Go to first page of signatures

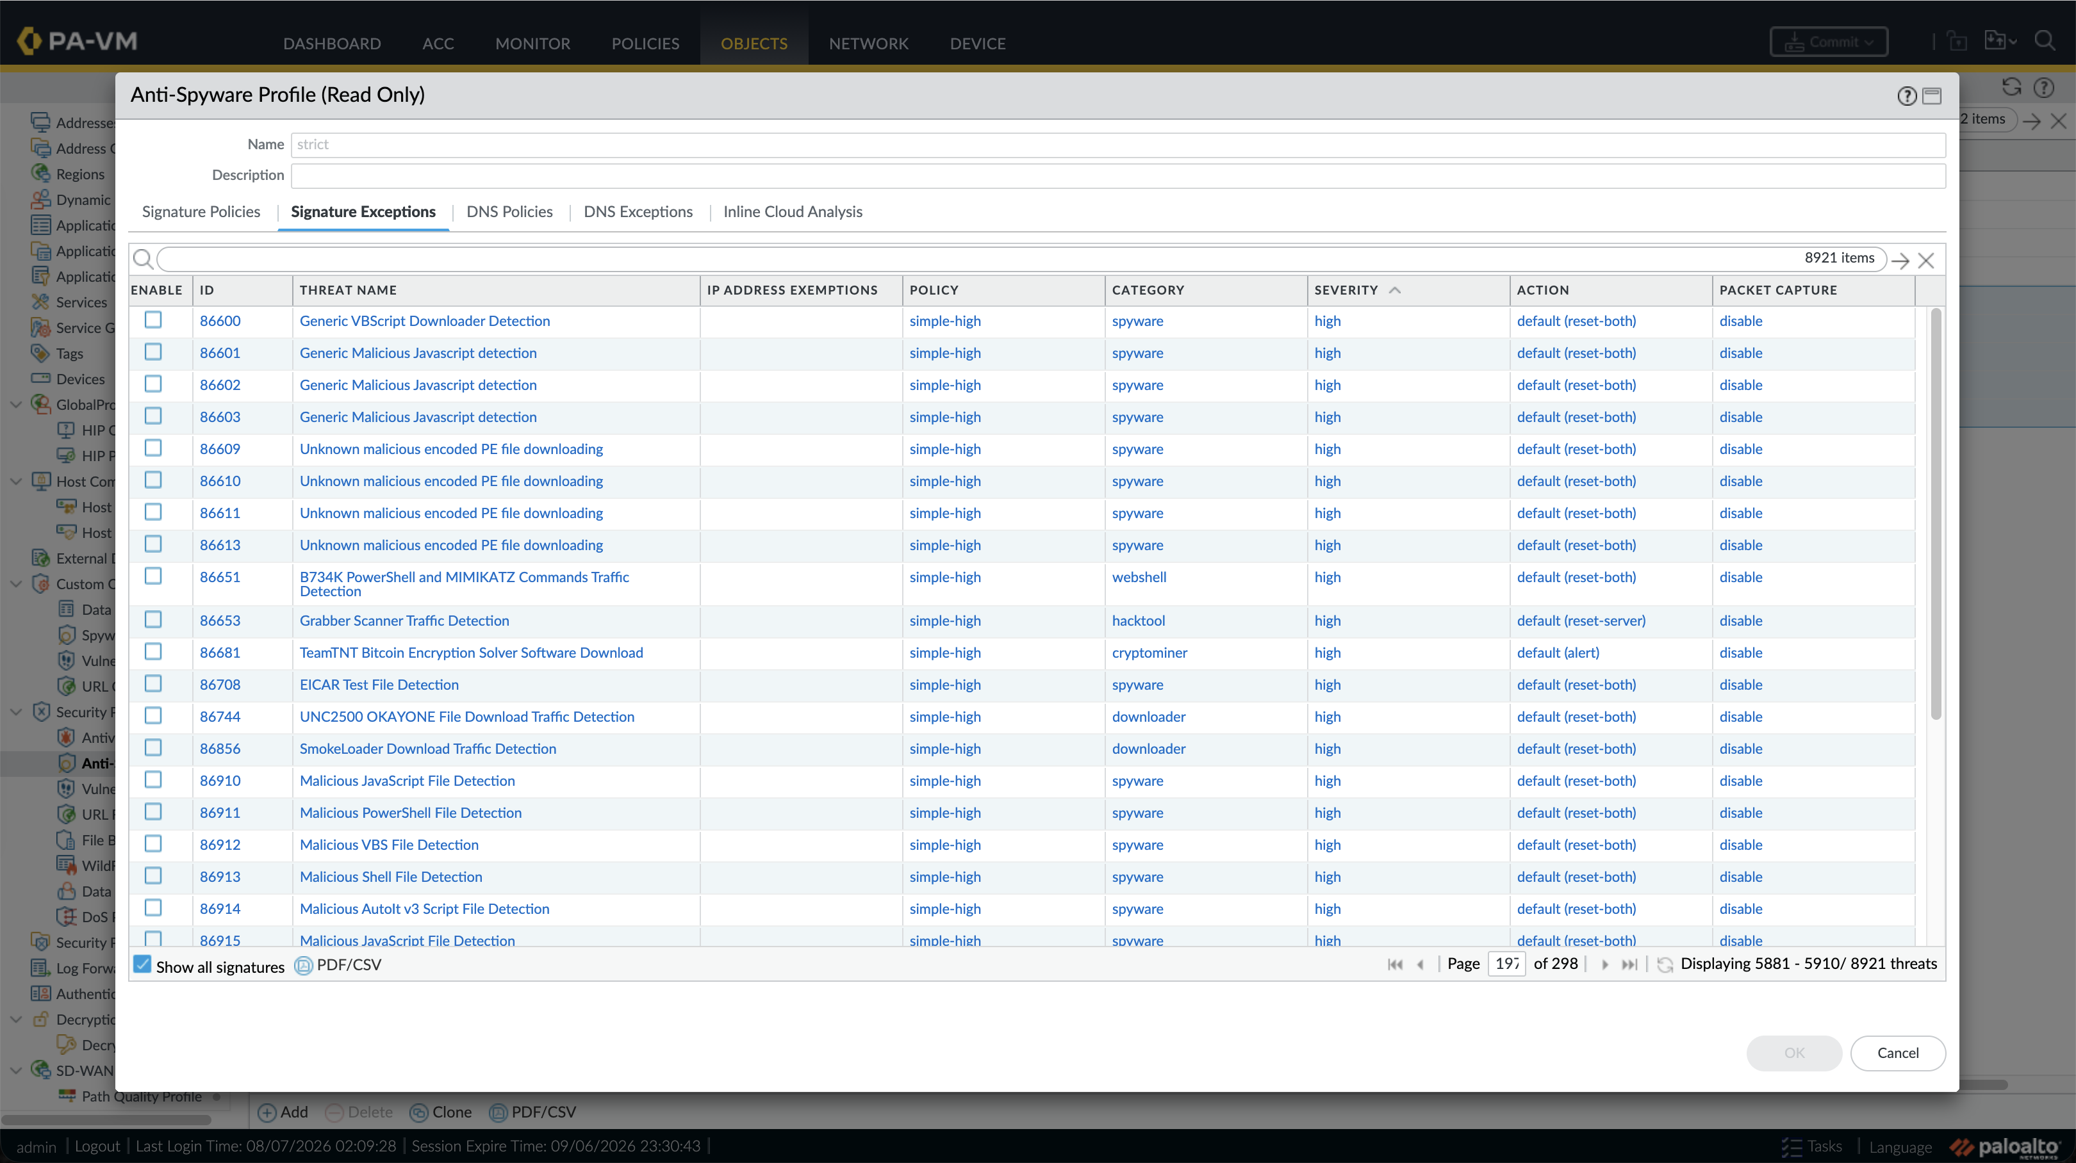coord(1395,964)
